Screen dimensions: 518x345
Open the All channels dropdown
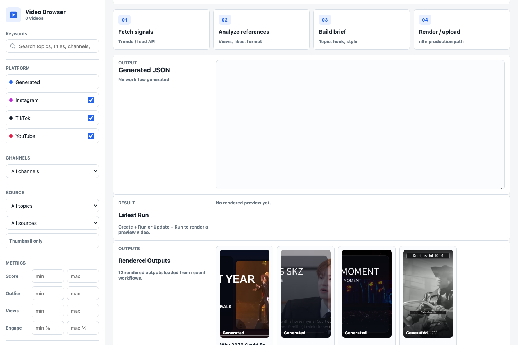coord(52,171)
